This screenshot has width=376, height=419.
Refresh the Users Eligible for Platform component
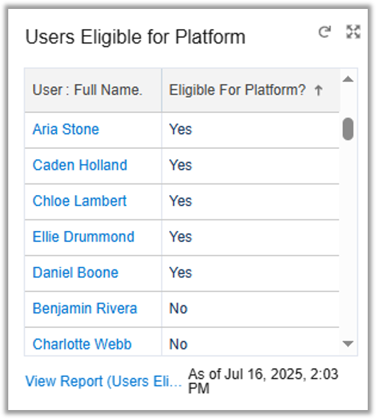click(x=324, y=32)
